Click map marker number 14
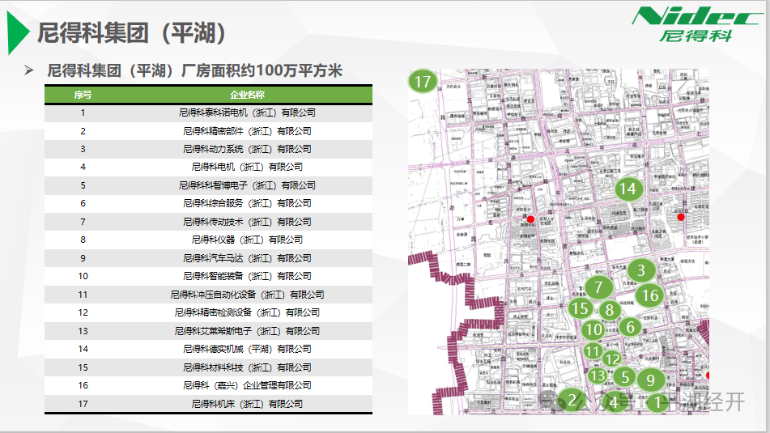Screen dimensions: 770x433 pos(627,189)
